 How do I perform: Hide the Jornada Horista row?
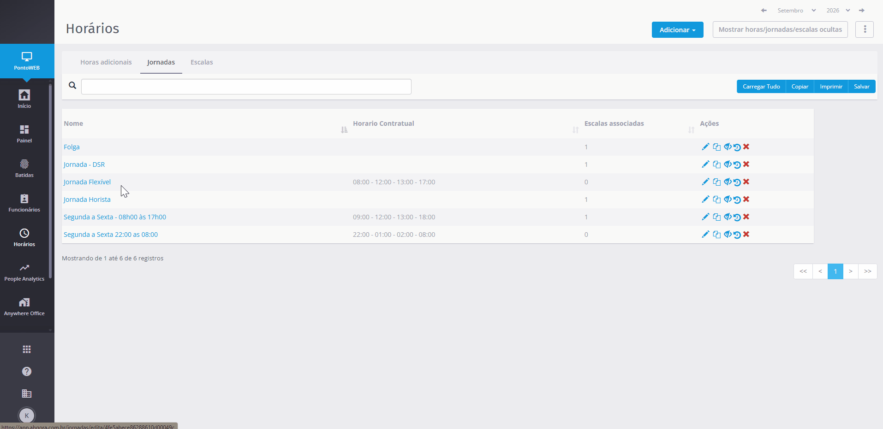[728, 200]
